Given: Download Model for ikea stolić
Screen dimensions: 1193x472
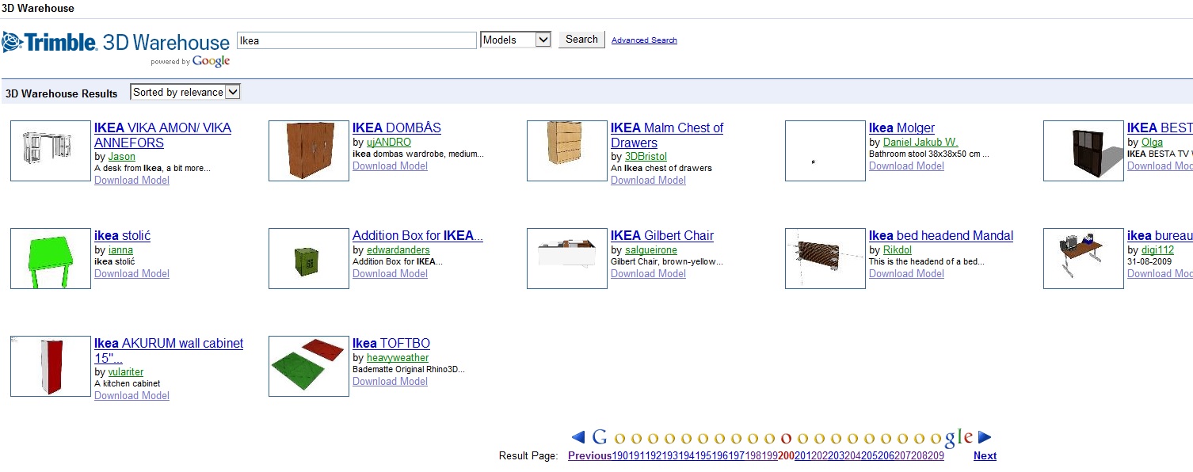Looking at the screenshot, I should pos(131,273).
